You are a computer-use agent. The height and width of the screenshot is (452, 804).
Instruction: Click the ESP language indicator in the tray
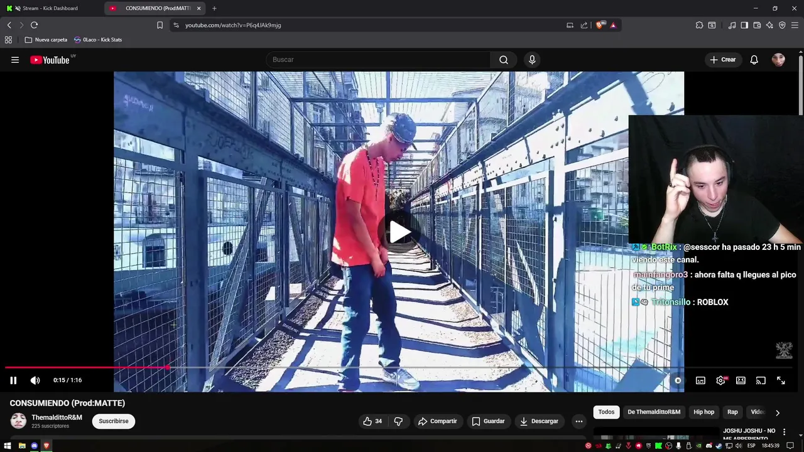(x=751, y=446)
